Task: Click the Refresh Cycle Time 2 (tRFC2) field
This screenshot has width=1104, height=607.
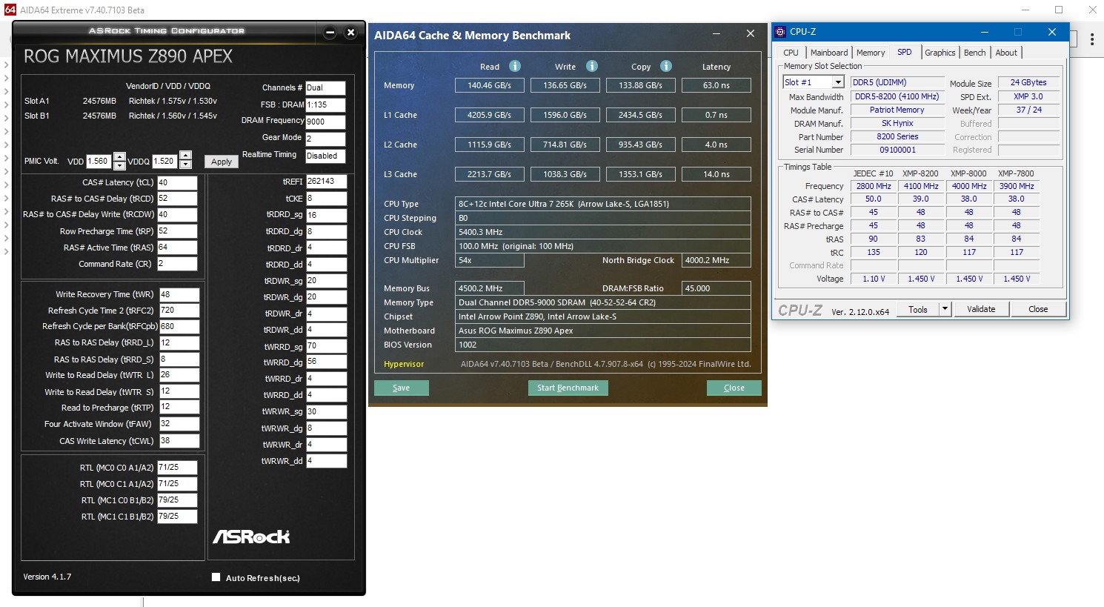Action: point(179,311)
